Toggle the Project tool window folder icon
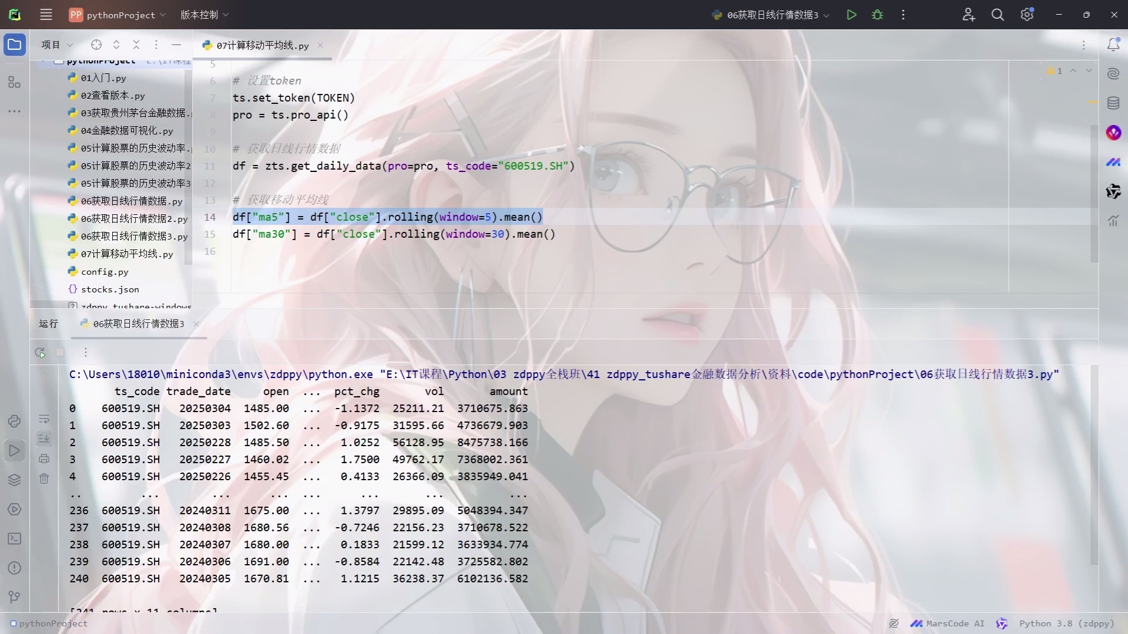 pyautogui.click(x=15, y=45)
